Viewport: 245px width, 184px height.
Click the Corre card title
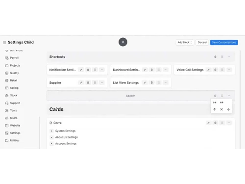click(57, 123)
